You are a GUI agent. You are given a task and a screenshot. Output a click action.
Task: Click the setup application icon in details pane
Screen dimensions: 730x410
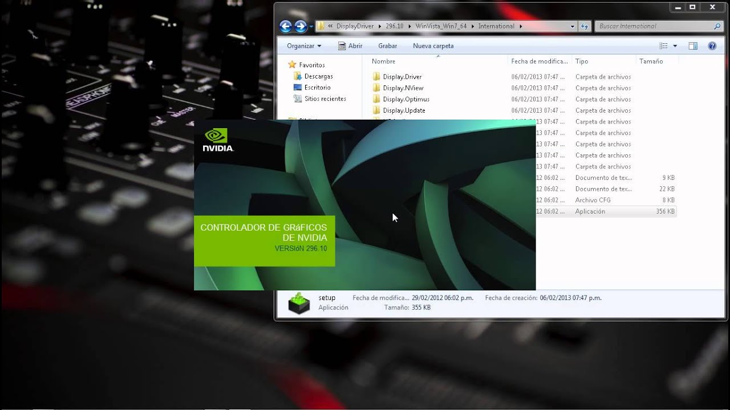click(x=298, y=303)
